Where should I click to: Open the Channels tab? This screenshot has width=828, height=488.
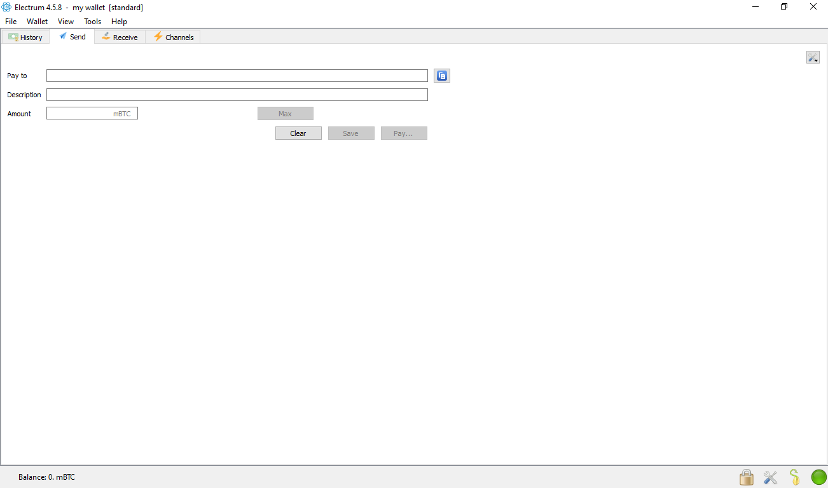(x=173, y=37)
